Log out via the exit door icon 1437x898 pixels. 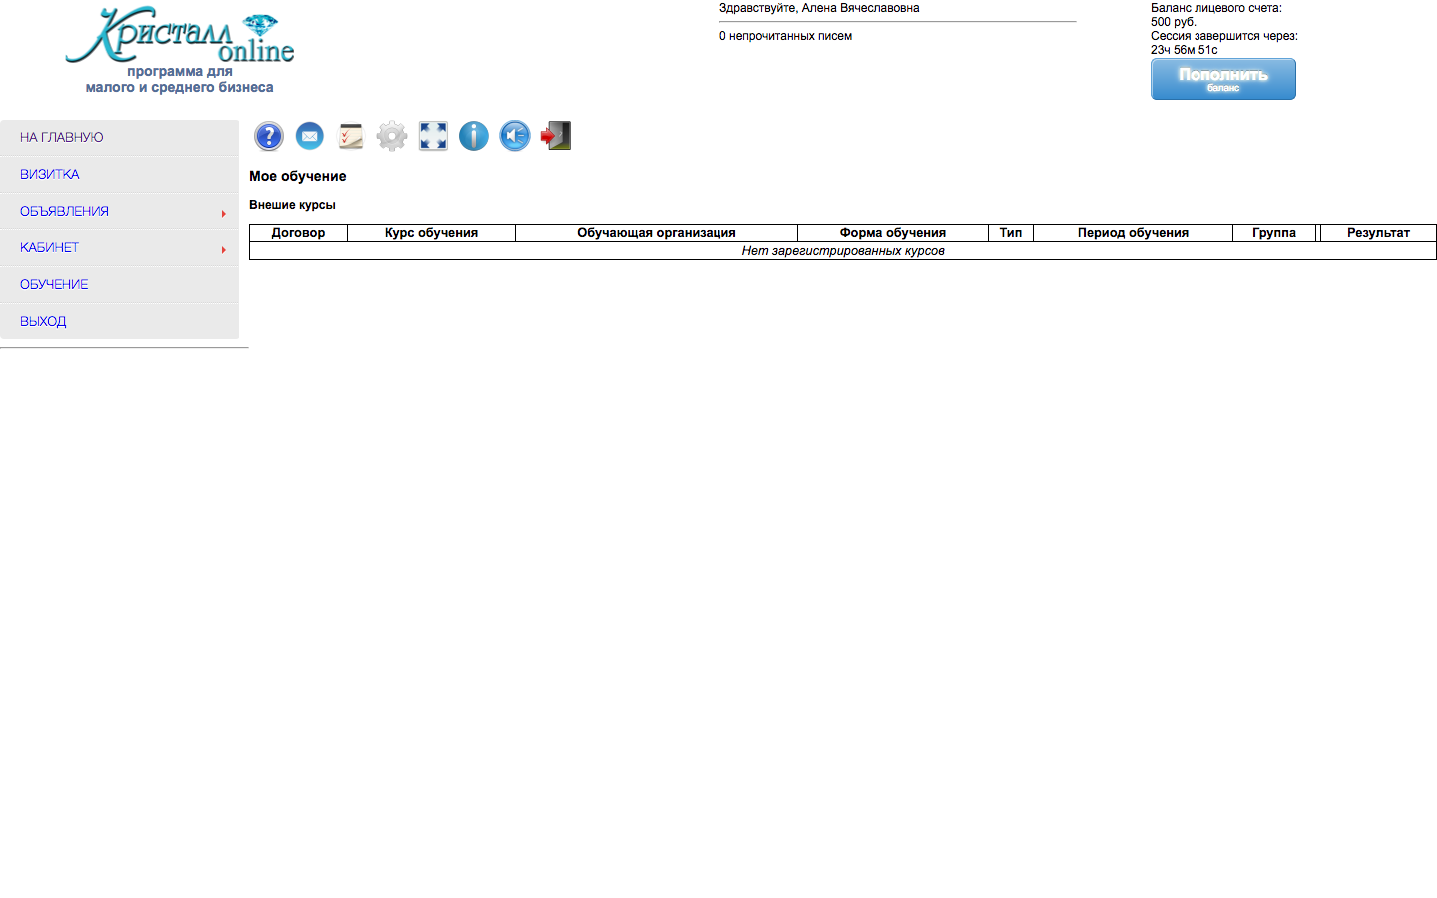point(556,136)
